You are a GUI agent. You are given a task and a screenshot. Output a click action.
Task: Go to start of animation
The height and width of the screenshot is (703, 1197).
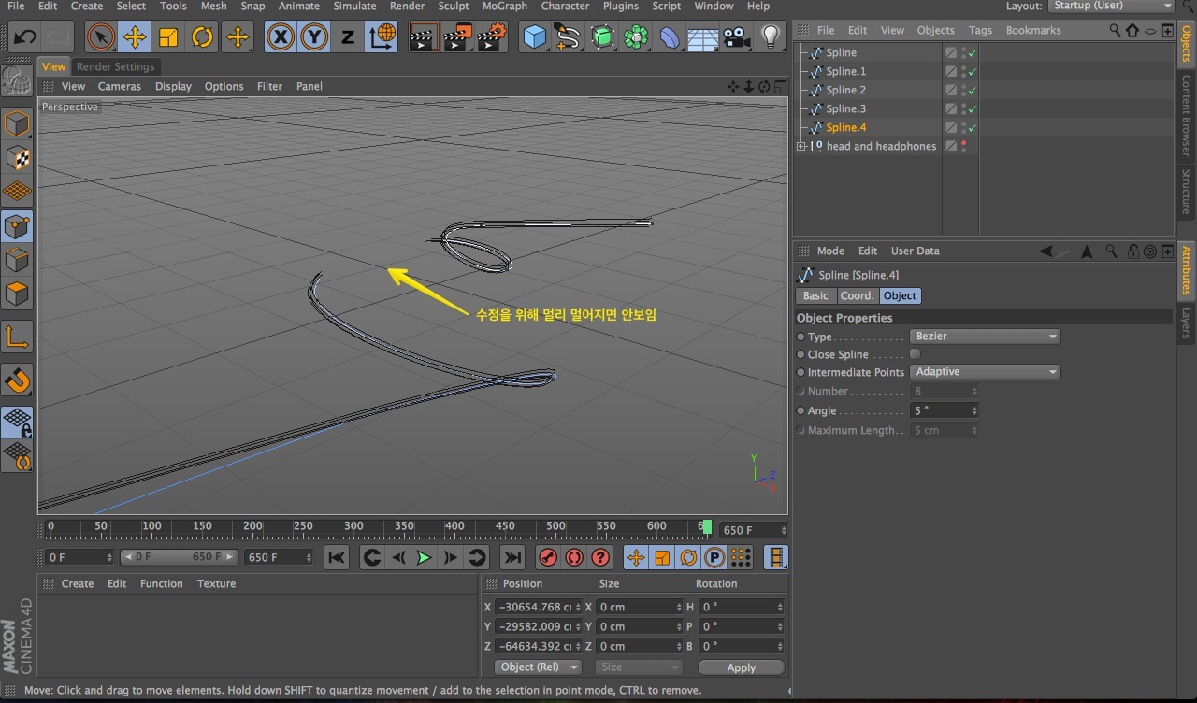pos(337,557)
